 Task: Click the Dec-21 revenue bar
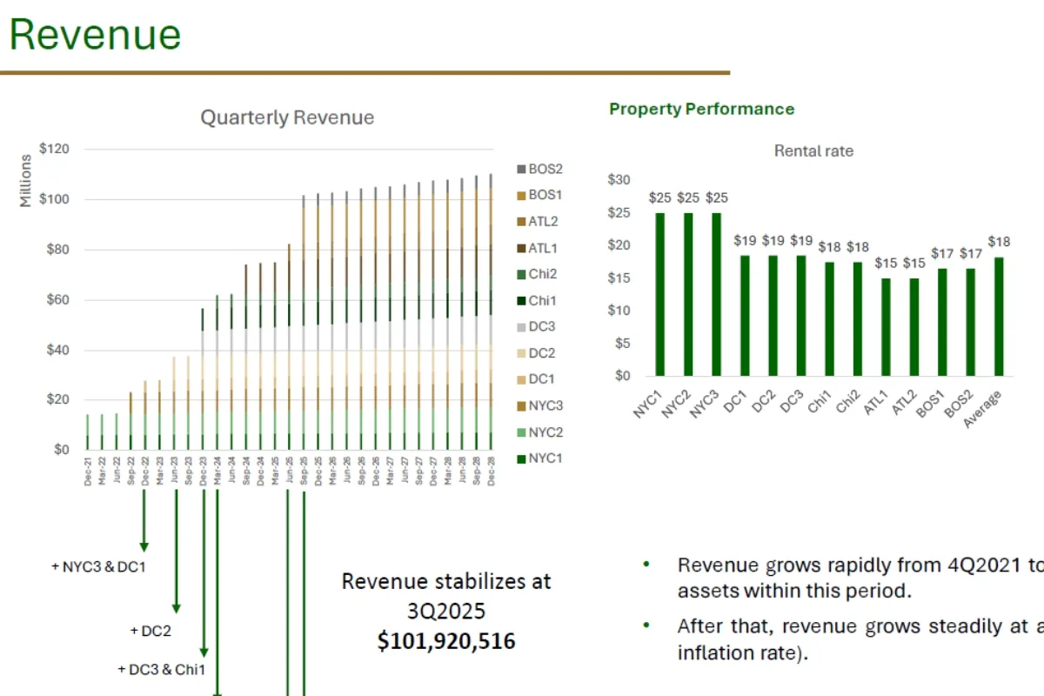point(87,432)
